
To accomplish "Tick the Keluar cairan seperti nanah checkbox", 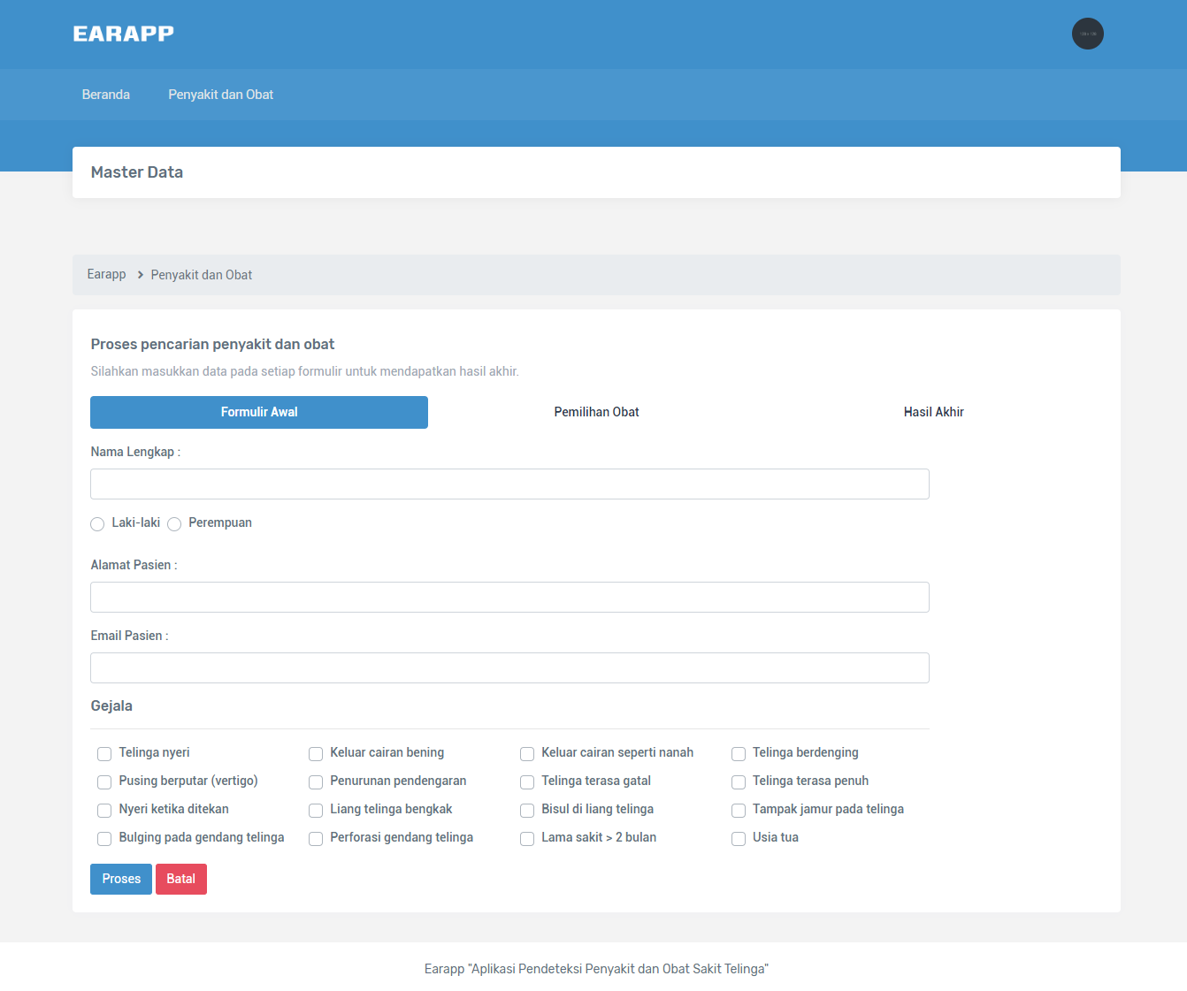I will [527, 754].
